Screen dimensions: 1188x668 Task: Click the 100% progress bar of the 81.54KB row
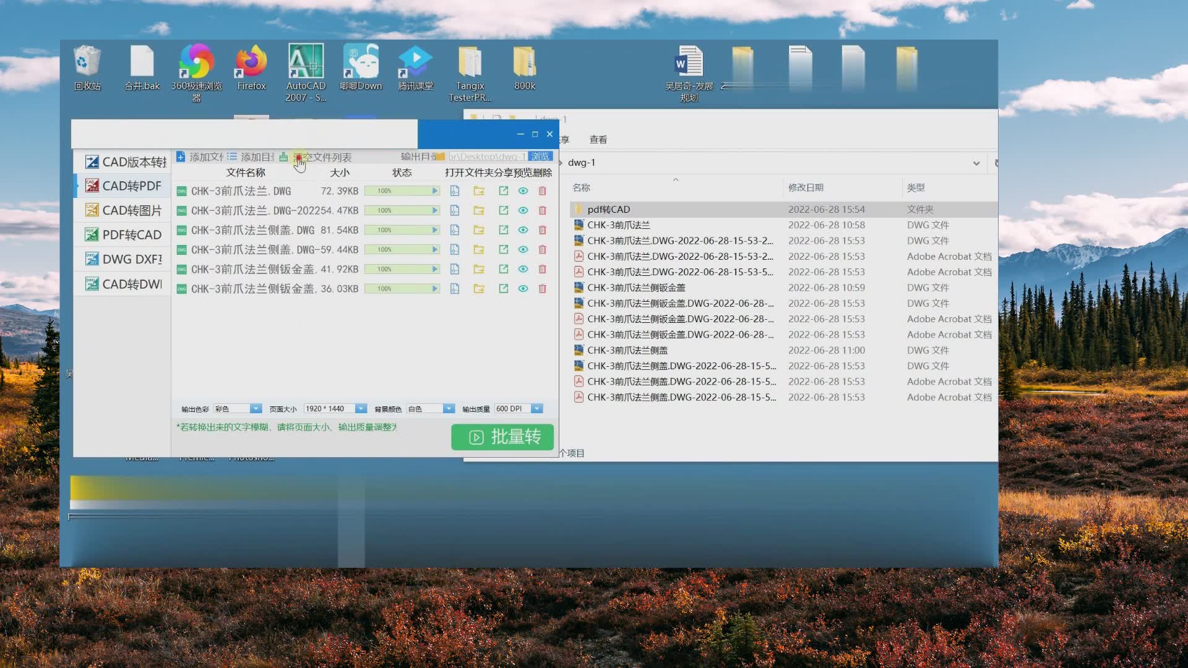point(401,230)
